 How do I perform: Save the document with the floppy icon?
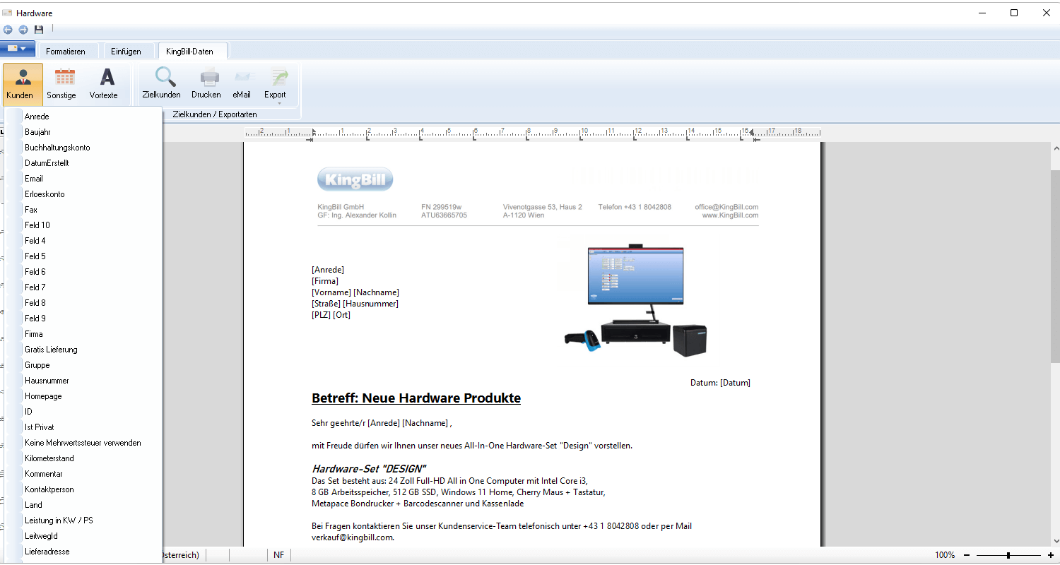(x=39, y=30)
